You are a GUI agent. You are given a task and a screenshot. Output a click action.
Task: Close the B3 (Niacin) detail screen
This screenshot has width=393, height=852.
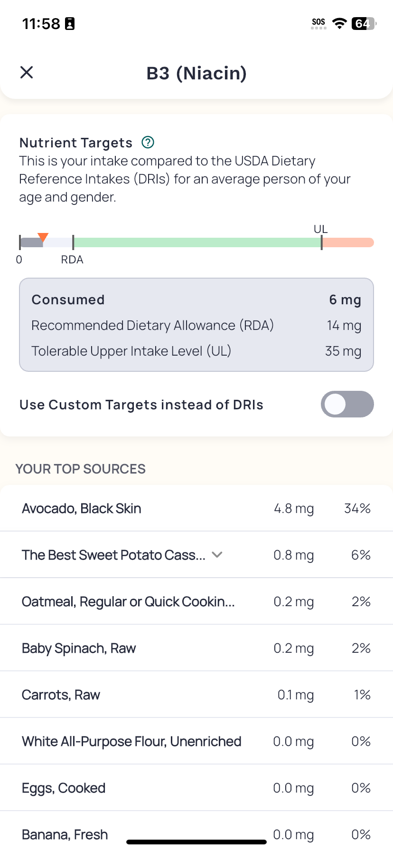[x=27, y=72]
